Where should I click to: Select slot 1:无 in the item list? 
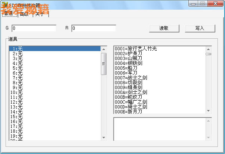(x=55, y=48)
